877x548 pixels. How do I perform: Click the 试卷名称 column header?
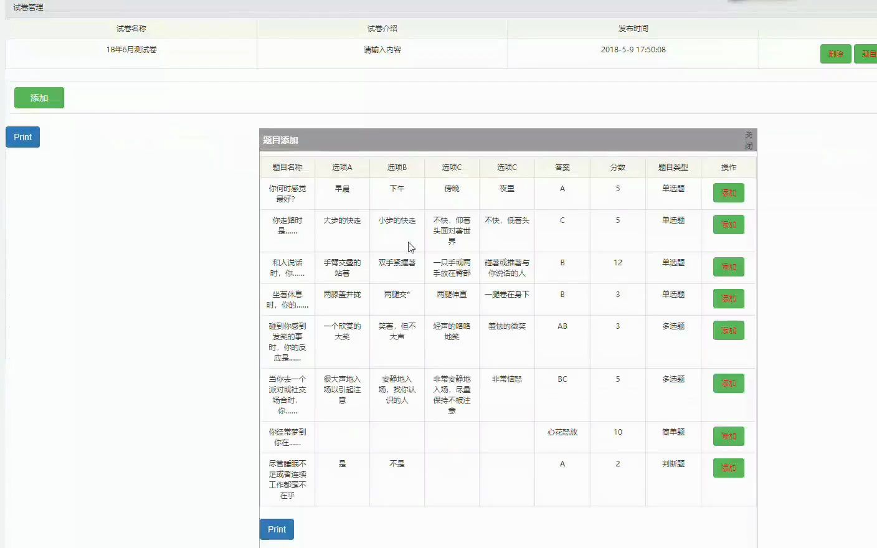pyautogui.click(x=131, y=29)
